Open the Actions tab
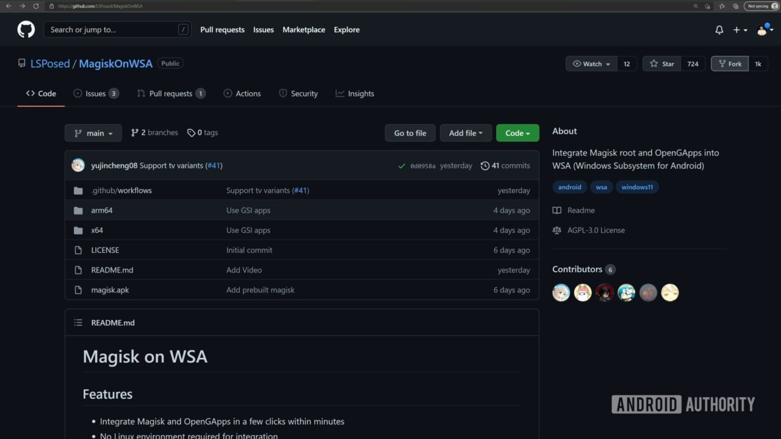The image size is (781, 439). [x=242, y=94]
